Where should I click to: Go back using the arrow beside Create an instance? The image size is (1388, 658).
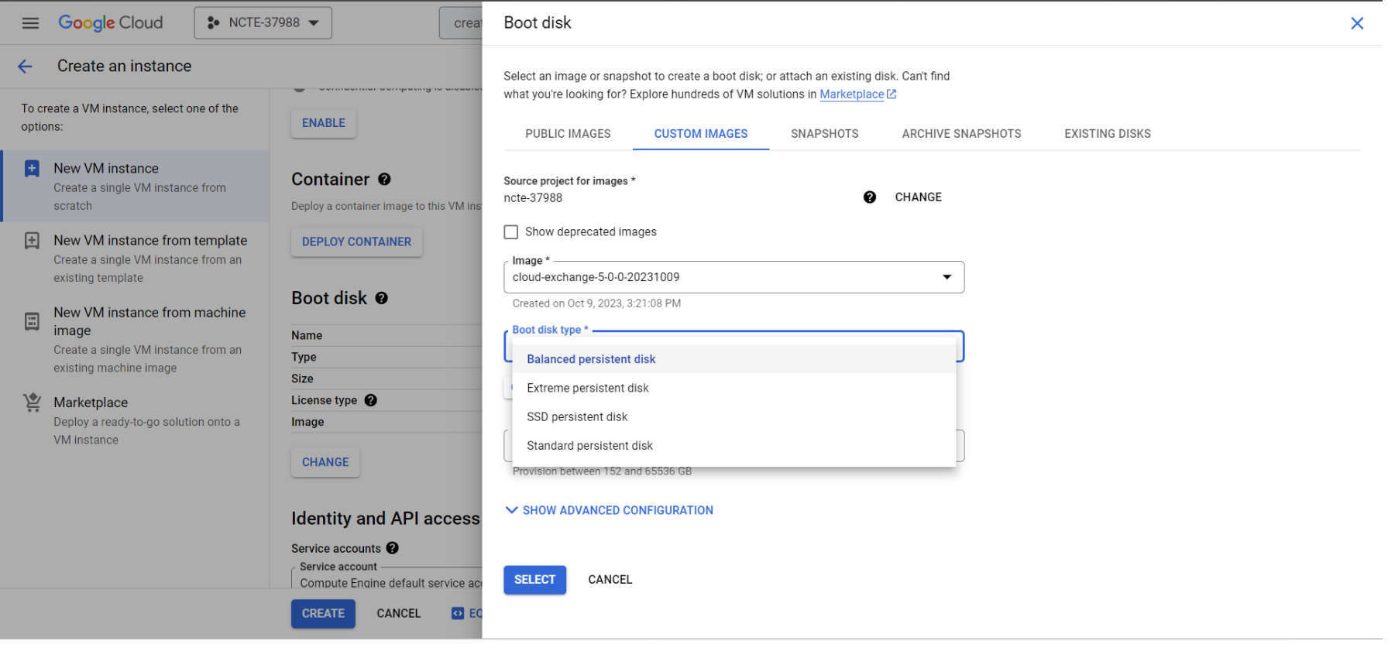(25, 67)
